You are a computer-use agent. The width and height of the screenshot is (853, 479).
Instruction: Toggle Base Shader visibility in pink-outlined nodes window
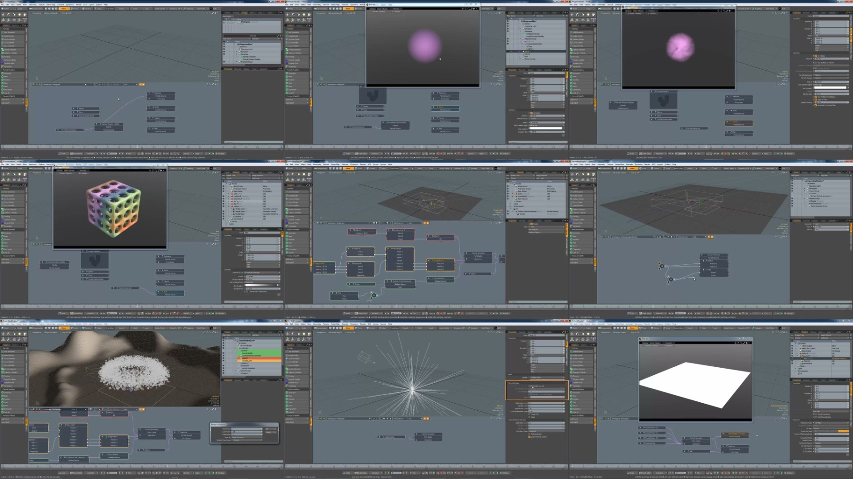(x=508, y=191)
